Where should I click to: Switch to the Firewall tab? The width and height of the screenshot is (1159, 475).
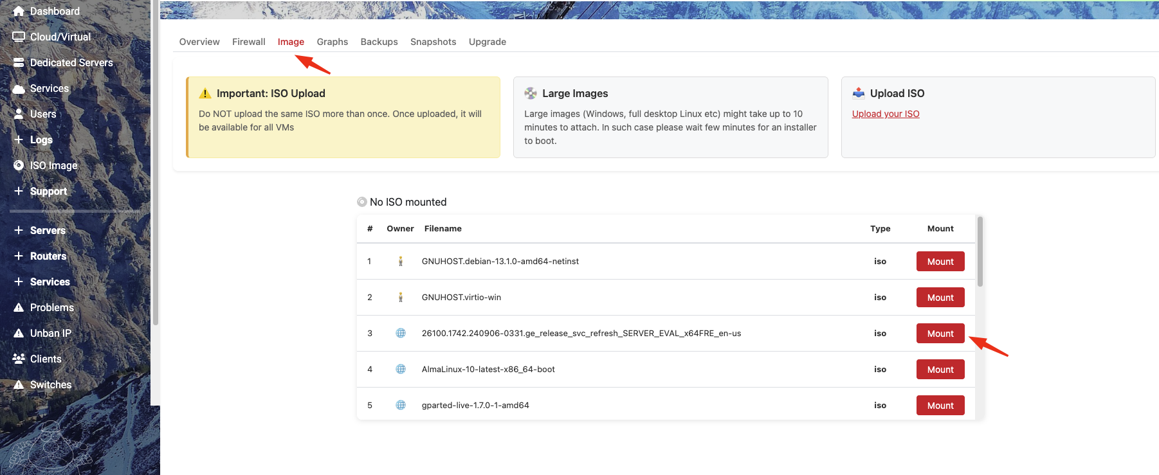tap(248, 42)
